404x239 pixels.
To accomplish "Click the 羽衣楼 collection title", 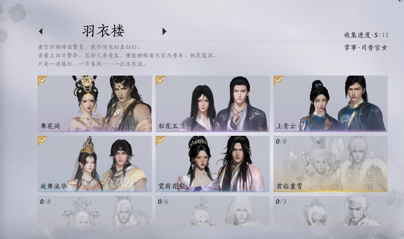I will 104,31.
